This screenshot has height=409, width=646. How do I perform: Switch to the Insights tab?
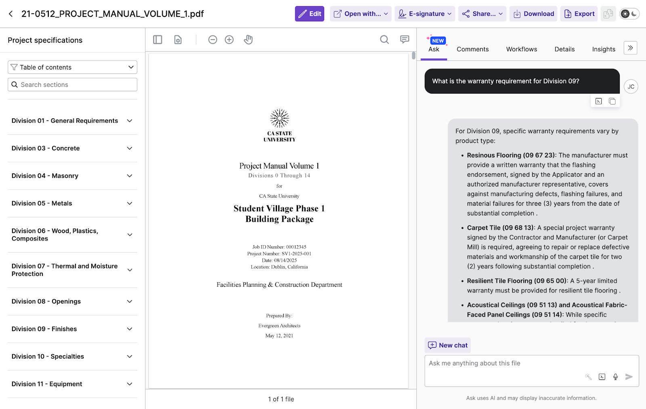coord(604,49)
